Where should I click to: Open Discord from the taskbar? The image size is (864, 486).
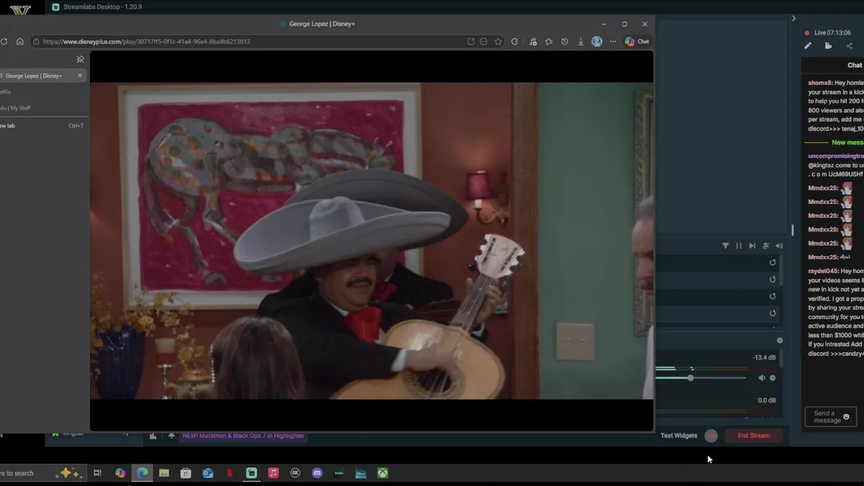317,473
